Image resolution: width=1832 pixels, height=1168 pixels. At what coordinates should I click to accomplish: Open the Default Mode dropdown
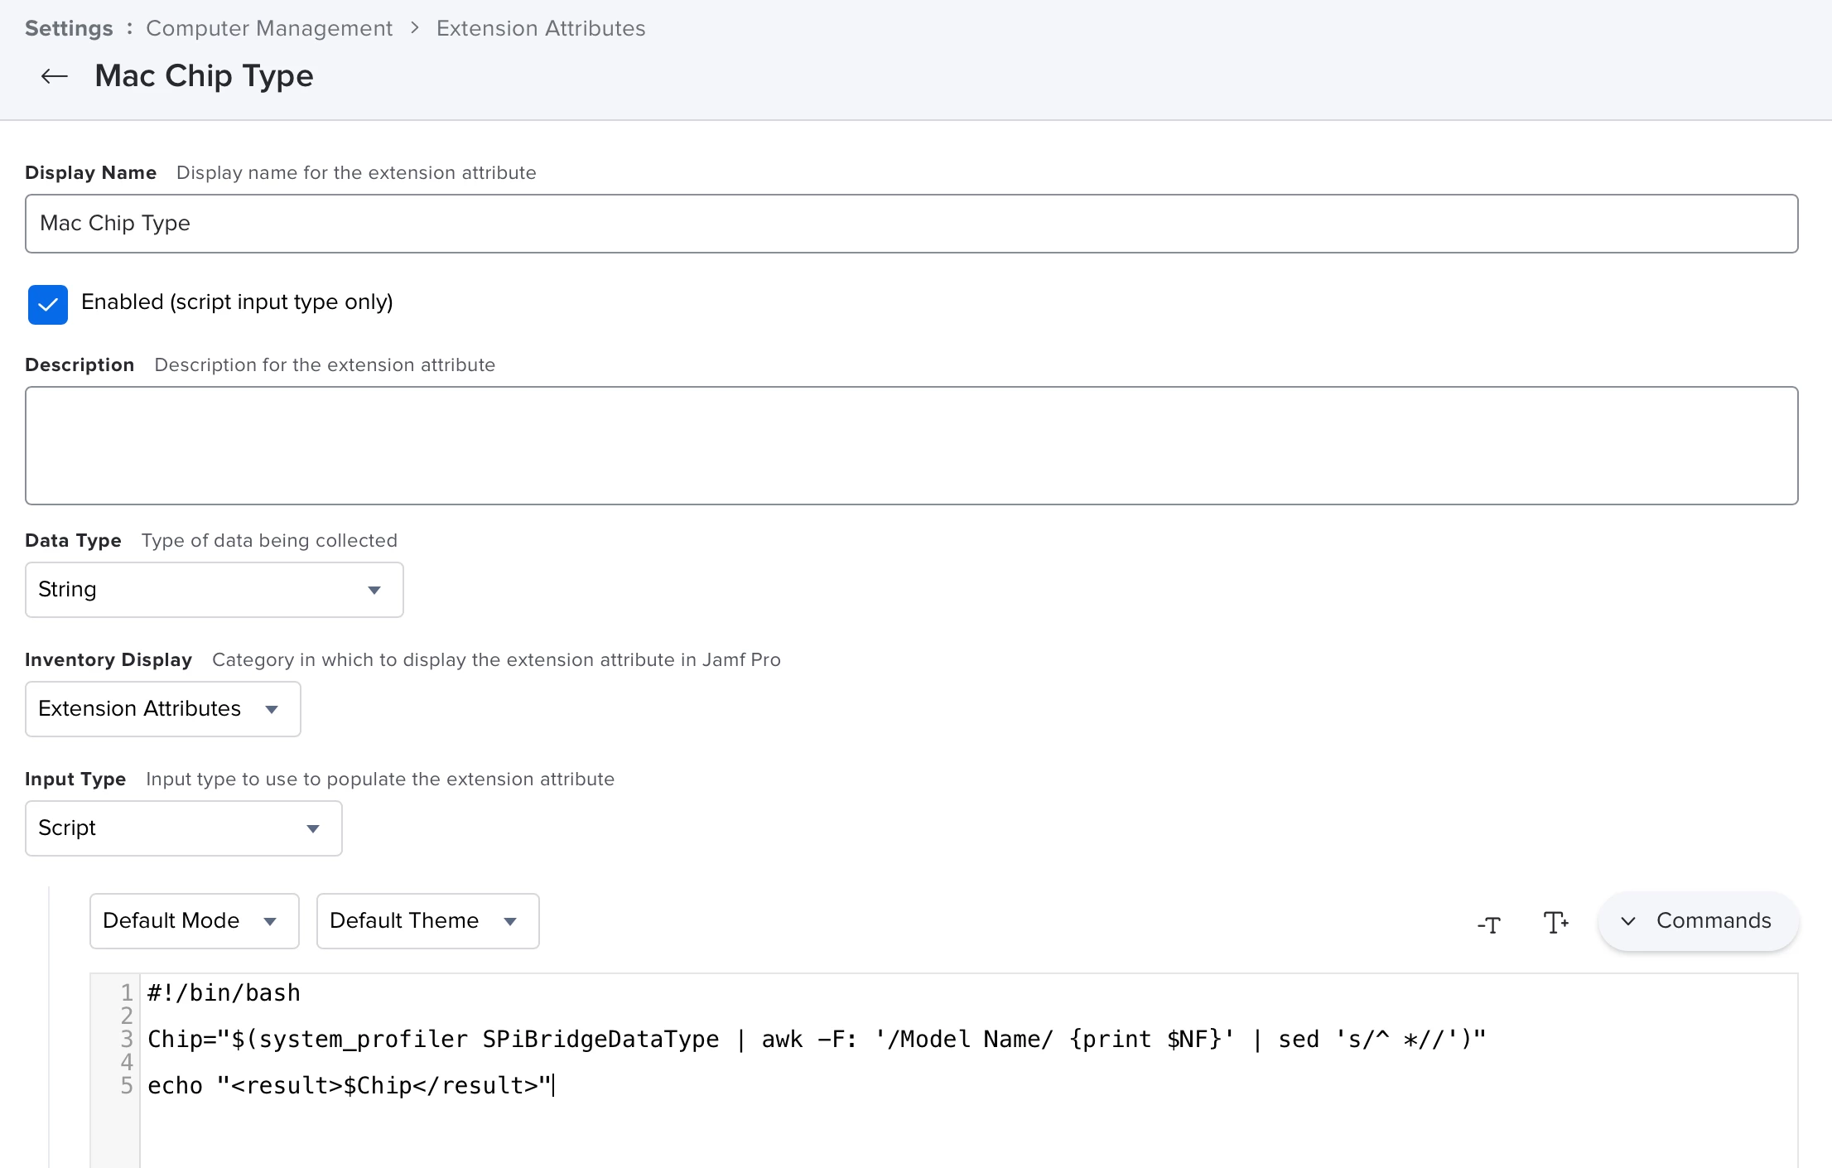coord(194,921)
